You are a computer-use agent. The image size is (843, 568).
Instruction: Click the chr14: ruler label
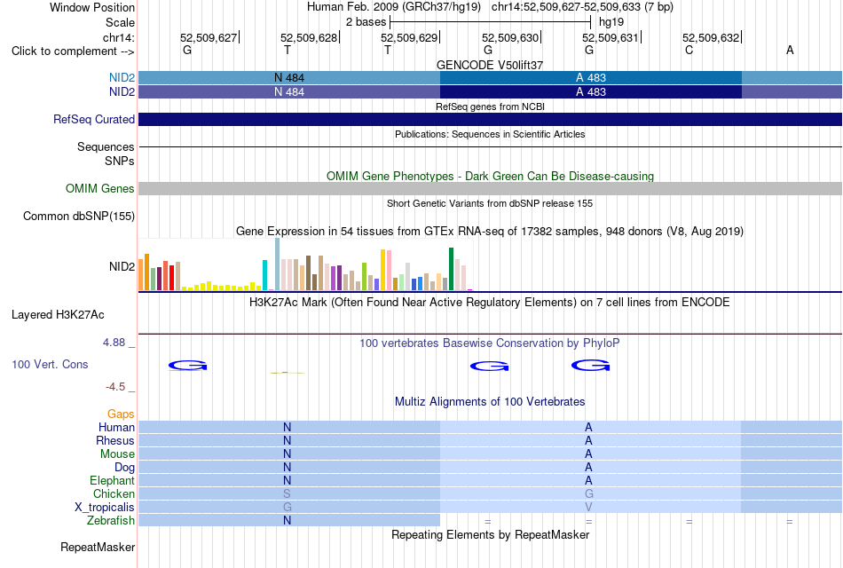(118, 37)
